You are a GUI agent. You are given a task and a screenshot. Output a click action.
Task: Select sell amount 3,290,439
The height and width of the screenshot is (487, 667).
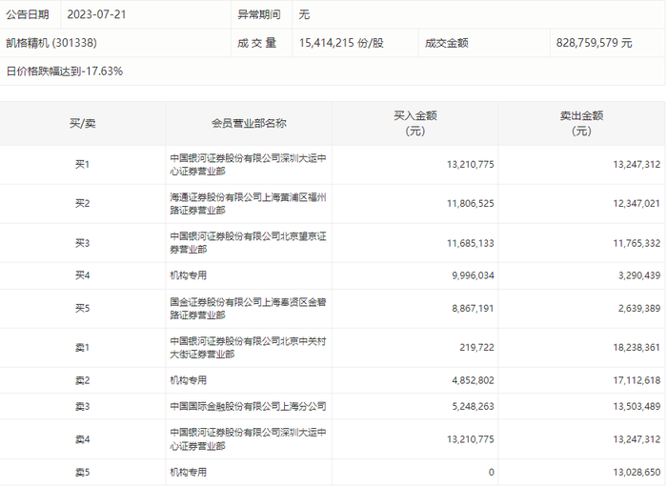(x=639, y=275)
